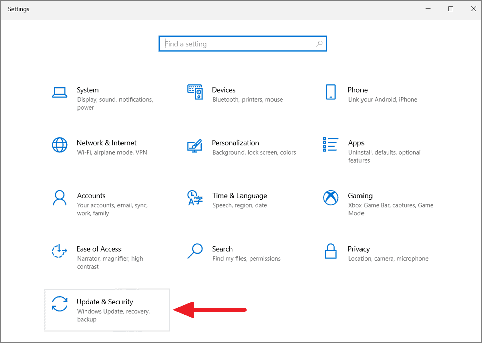Open the Gaming Xbox icon
The height and width of the screenshot is (343, 482).
(331, 198)
